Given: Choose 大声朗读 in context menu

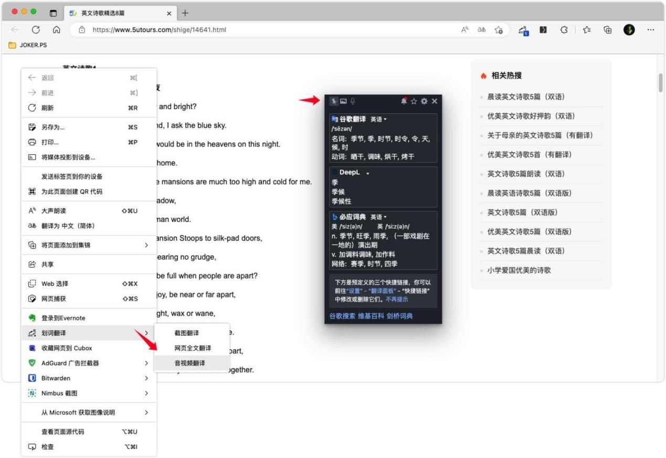Looking at the screenshot, I should click(89, 211).
